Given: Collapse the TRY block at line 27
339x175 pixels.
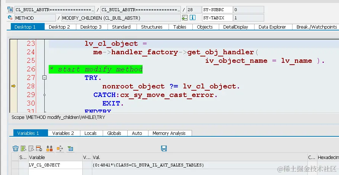Looking at the screenshot, I should click(44, 77).
